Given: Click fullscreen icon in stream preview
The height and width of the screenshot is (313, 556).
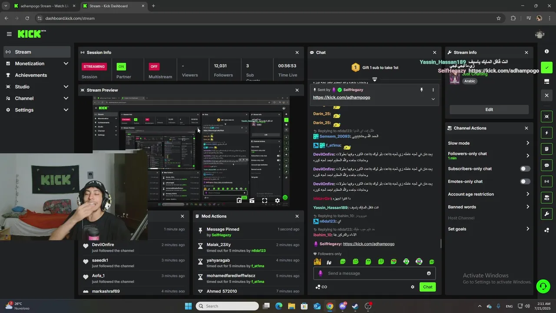Looking at the screenshot, I should (x=265, y=200).
